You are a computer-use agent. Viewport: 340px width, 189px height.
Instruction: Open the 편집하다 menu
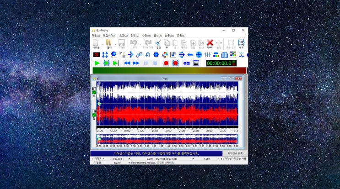pyautogui.click(x=109, y=36)
